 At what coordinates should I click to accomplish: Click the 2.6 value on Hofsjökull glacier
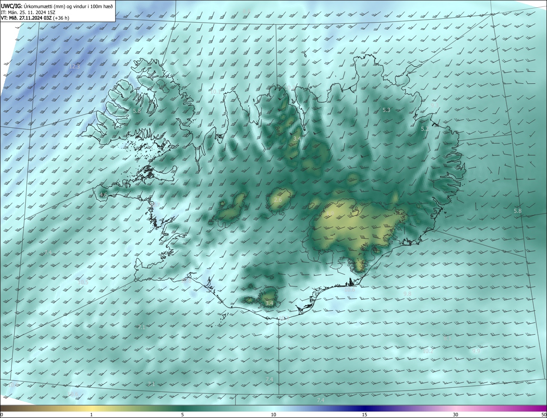[x=278, y=200]
